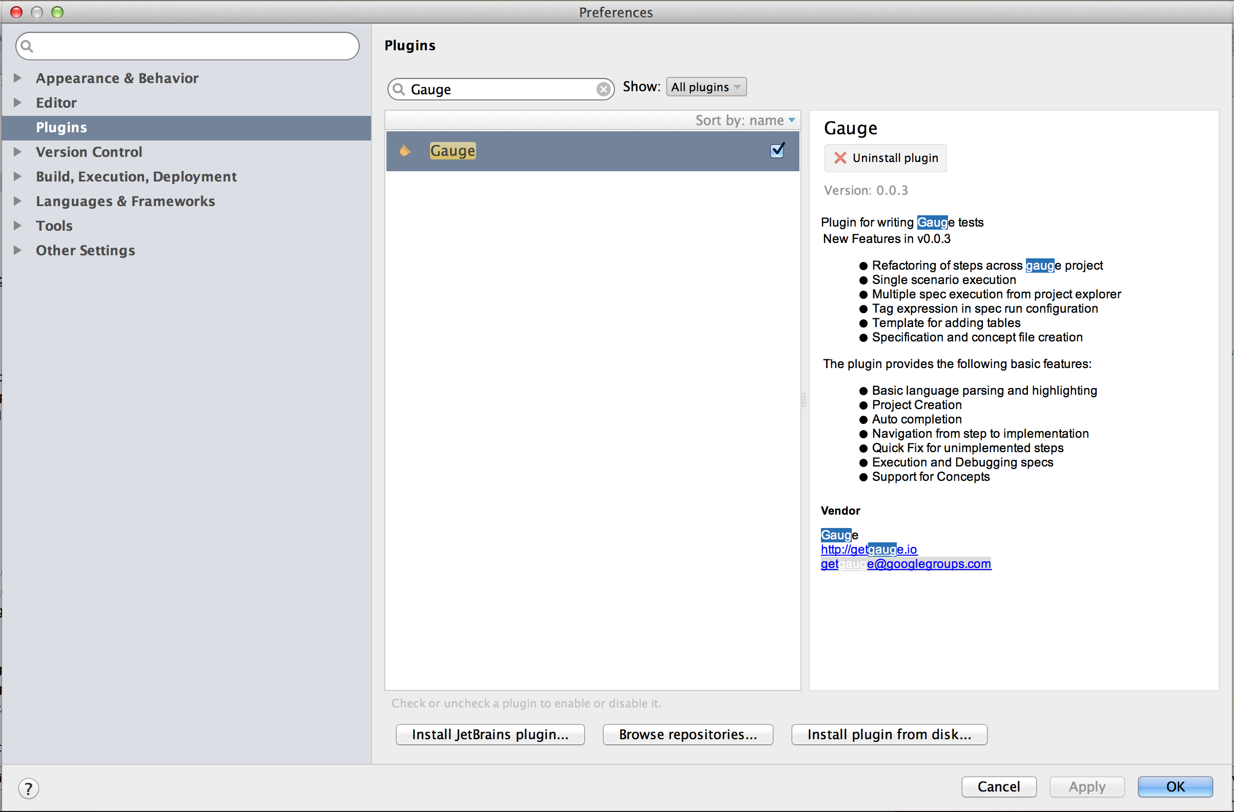Click the red X uninstall icon
The width and height of the screenshot is (1234, 812).
[x=840, y=158]
